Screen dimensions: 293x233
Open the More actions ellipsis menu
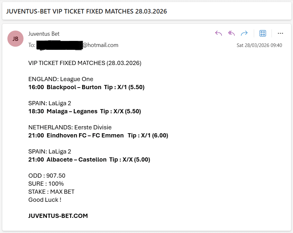tap(280, 33)
